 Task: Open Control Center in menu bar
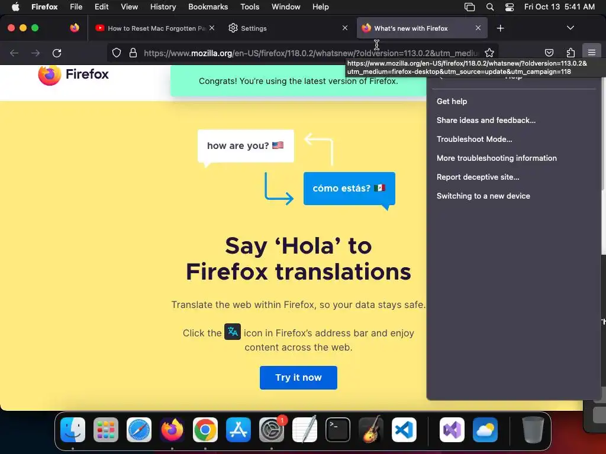[x=510, y=7]
